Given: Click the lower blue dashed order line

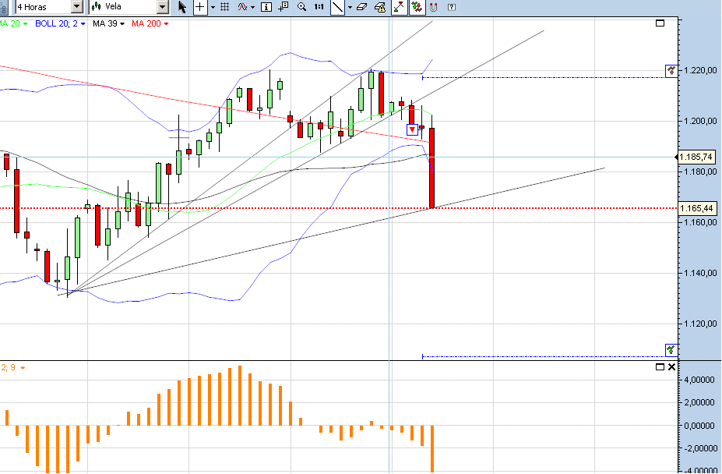Looking at the screenshot, I should pos(544,356).
